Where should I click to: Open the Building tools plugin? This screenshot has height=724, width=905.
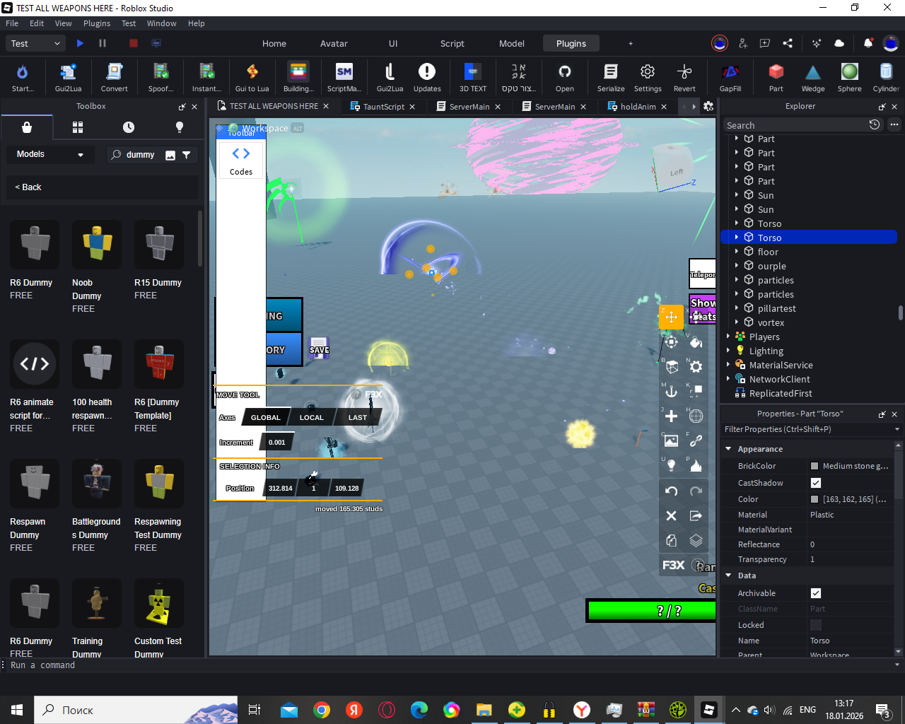pos(298,77)
